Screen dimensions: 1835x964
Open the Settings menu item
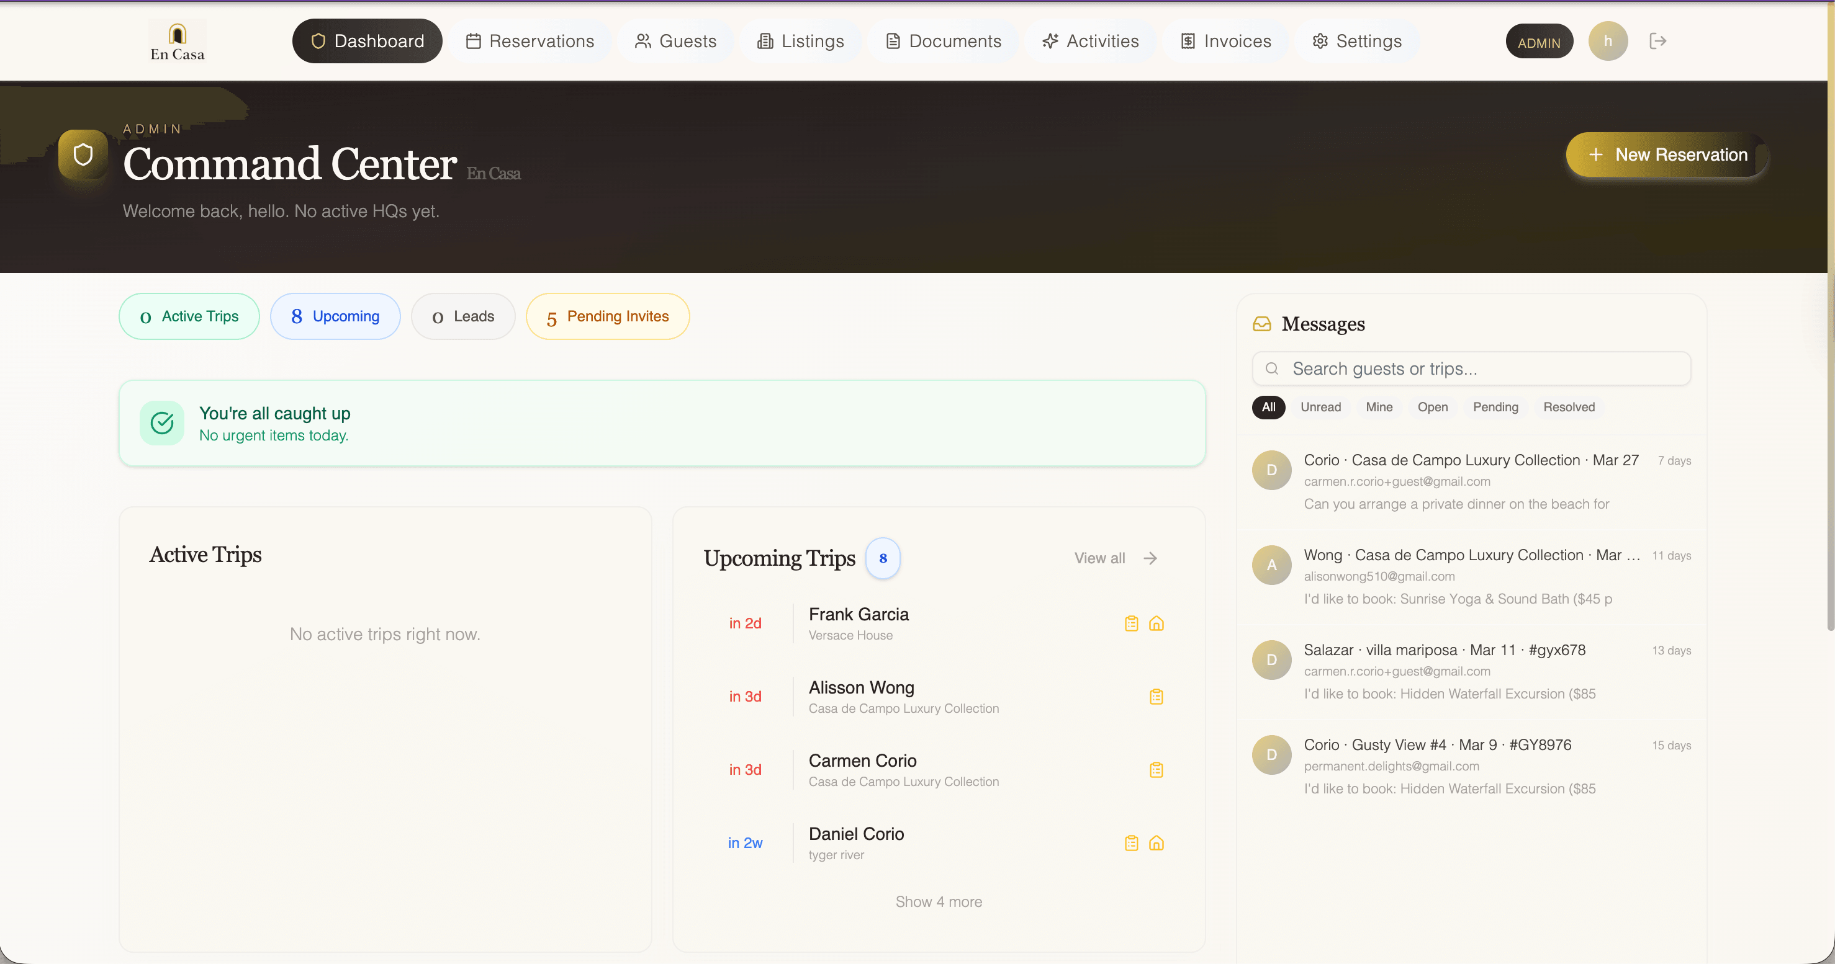[1356, 40]
